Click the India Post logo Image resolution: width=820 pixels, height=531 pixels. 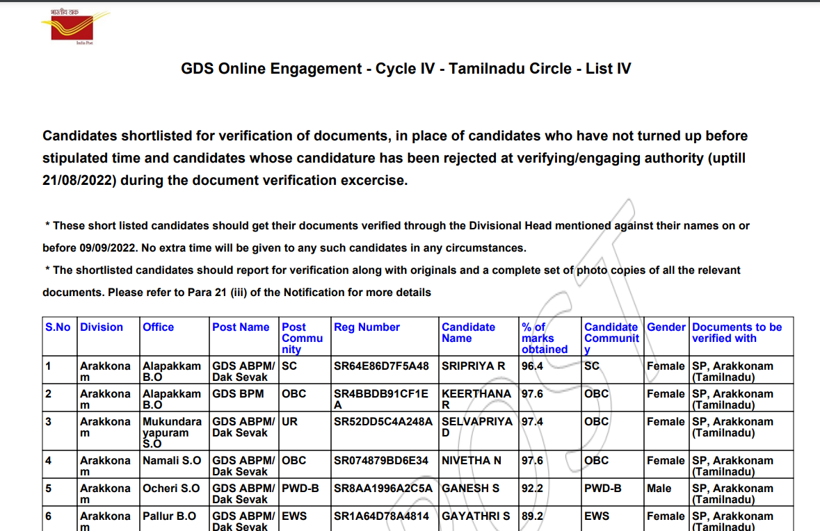click(75, 26)
